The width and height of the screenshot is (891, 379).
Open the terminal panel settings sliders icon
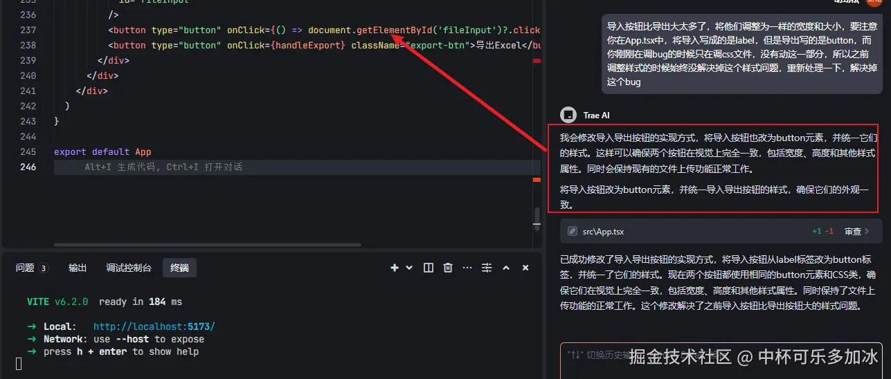[x=487, y=268]
